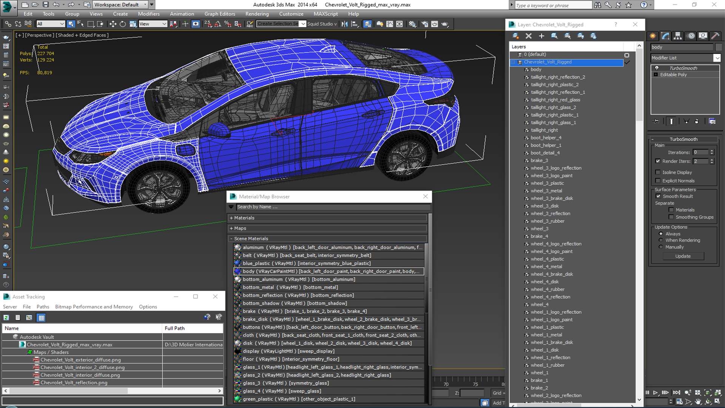Open the Modifier List dropdown

coord(717,58)
